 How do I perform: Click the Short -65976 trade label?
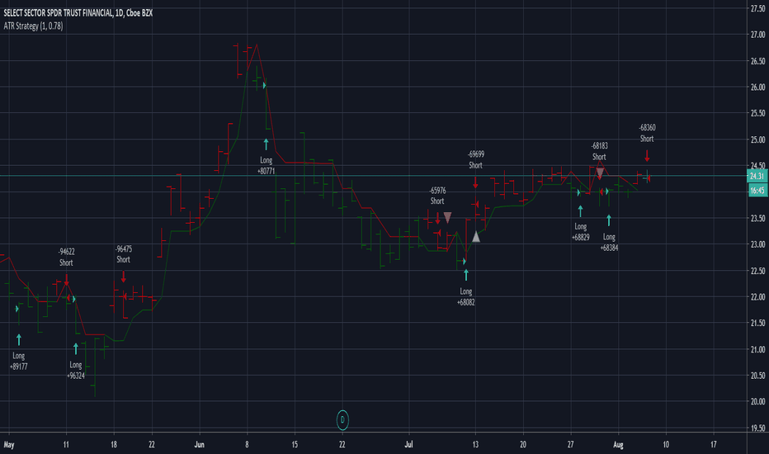tap(437, 196)
